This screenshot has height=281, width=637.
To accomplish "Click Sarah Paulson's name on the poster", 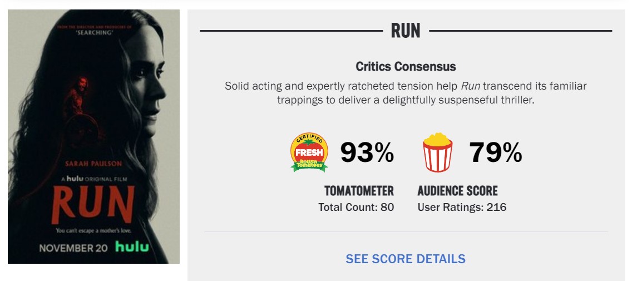I will [x=93, y=163].
